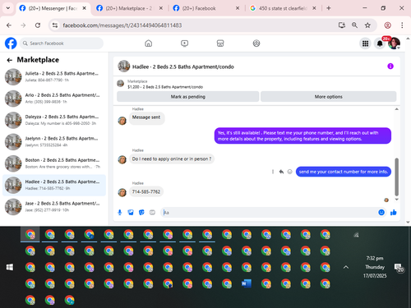Click the Home icon in Facebook navigation
This screenshot has height=308, width=411.
click(149, 44)
